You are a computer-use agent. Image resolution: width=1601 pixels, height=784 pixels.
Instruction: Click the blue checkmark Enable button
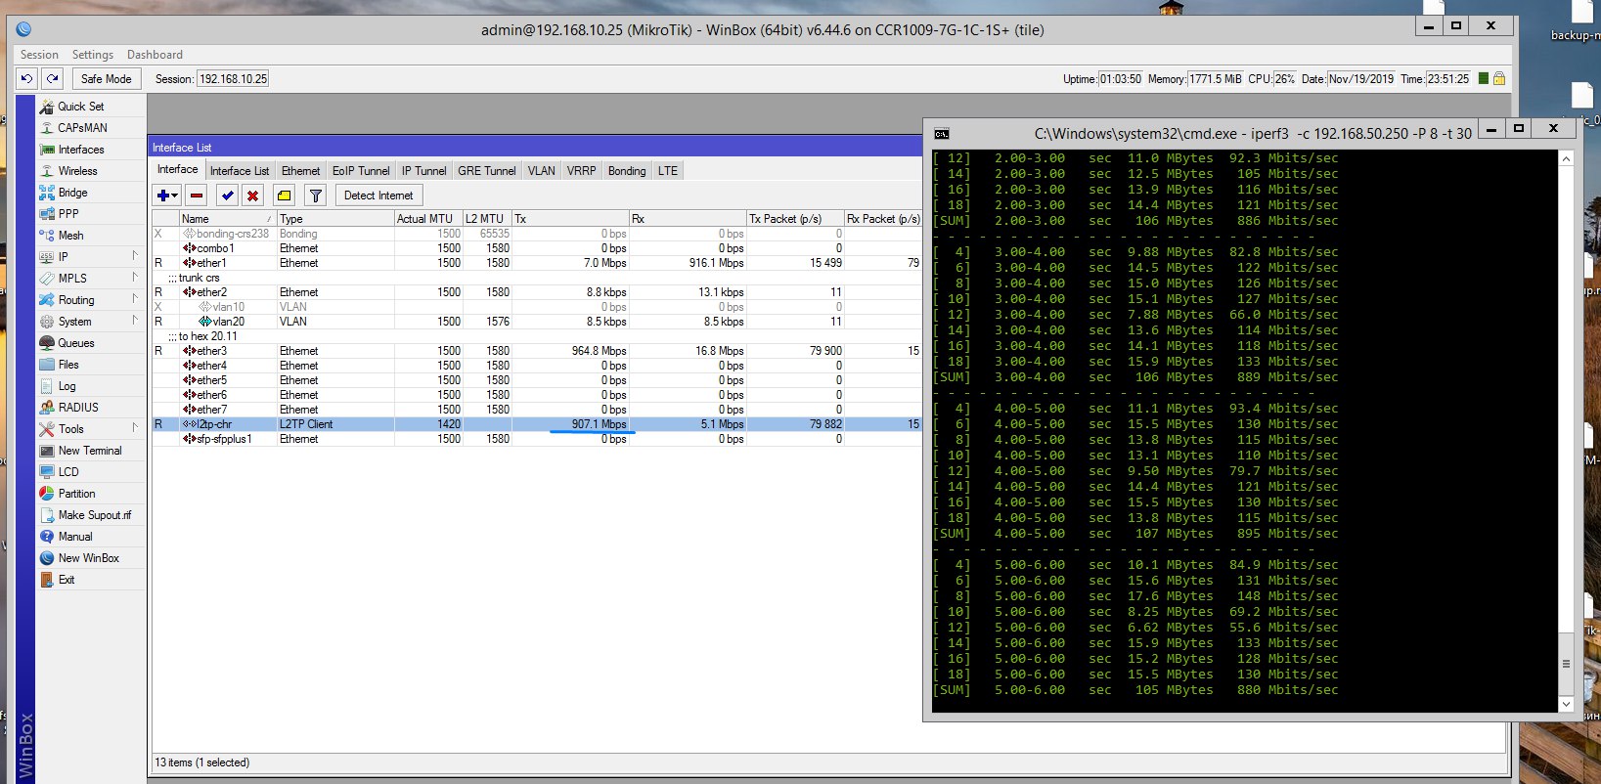pos(227,195)
